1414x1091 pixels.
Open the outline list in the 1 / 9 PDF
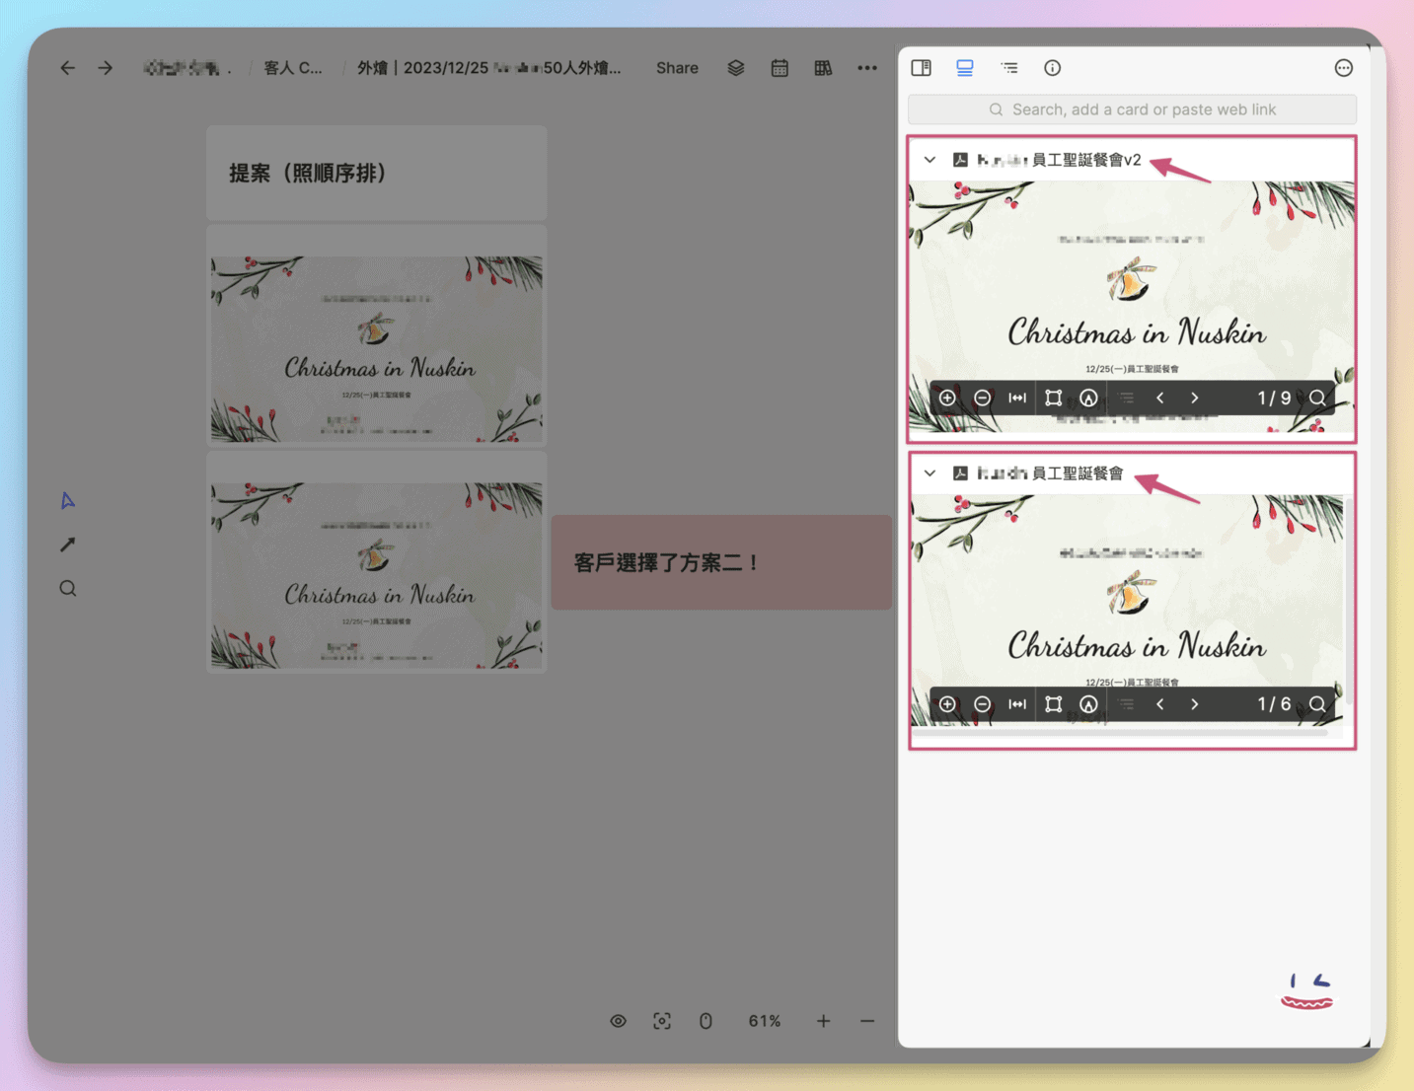(1126, 399)
